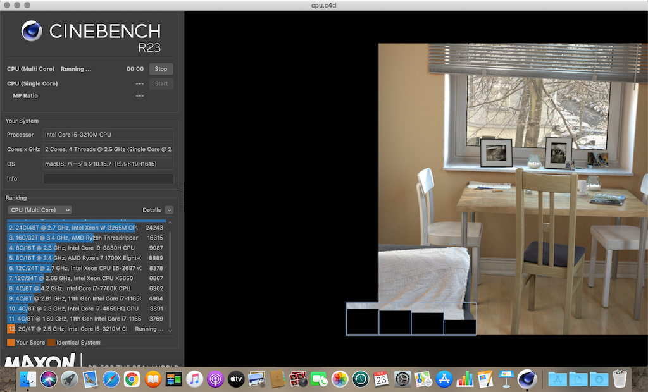Image resolution: width=648 pixels, height=392 pixels.
Task: Select the Intel Xeon W-3265M ranking row
Action: tap(86, 228)
